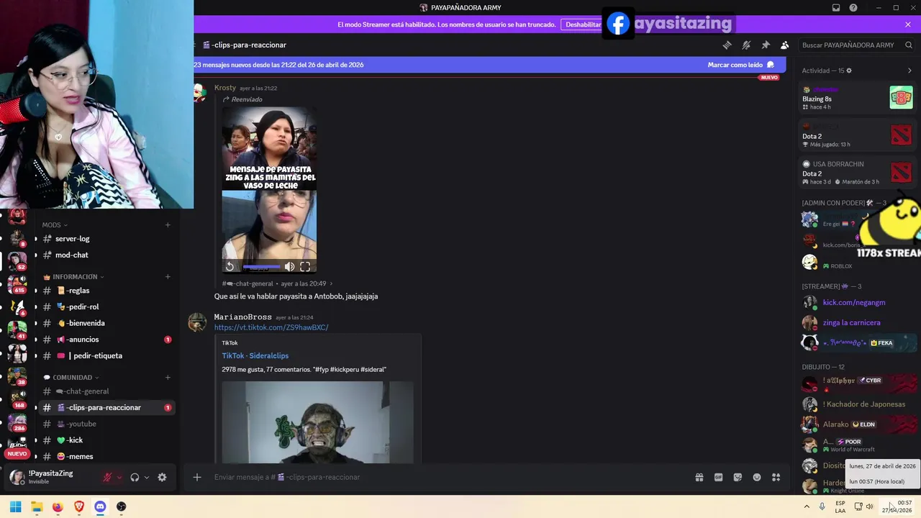Toggle channel notification bell icon
Image resolution: width=921 pixels, height=518 pixels.
click(746, 45)
